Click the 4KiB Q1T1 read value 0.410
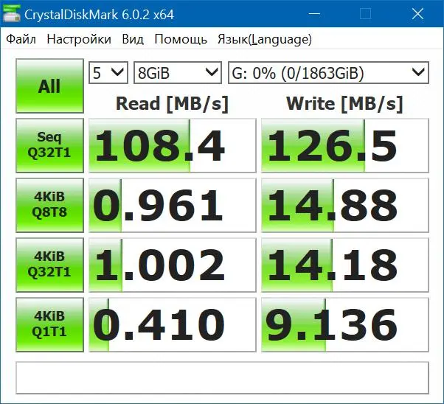 [173, 324]
